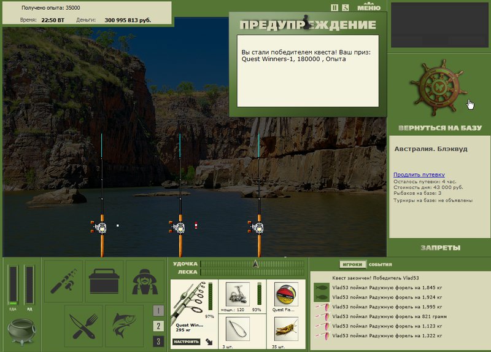
Task: Click the dark ad panel in the top-right corner
Action: [x=439, y=25]
